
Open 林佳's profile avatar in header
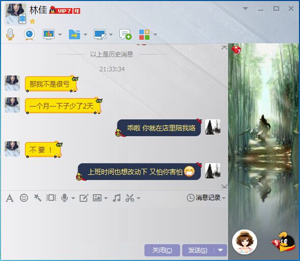(x=15, y=14)
